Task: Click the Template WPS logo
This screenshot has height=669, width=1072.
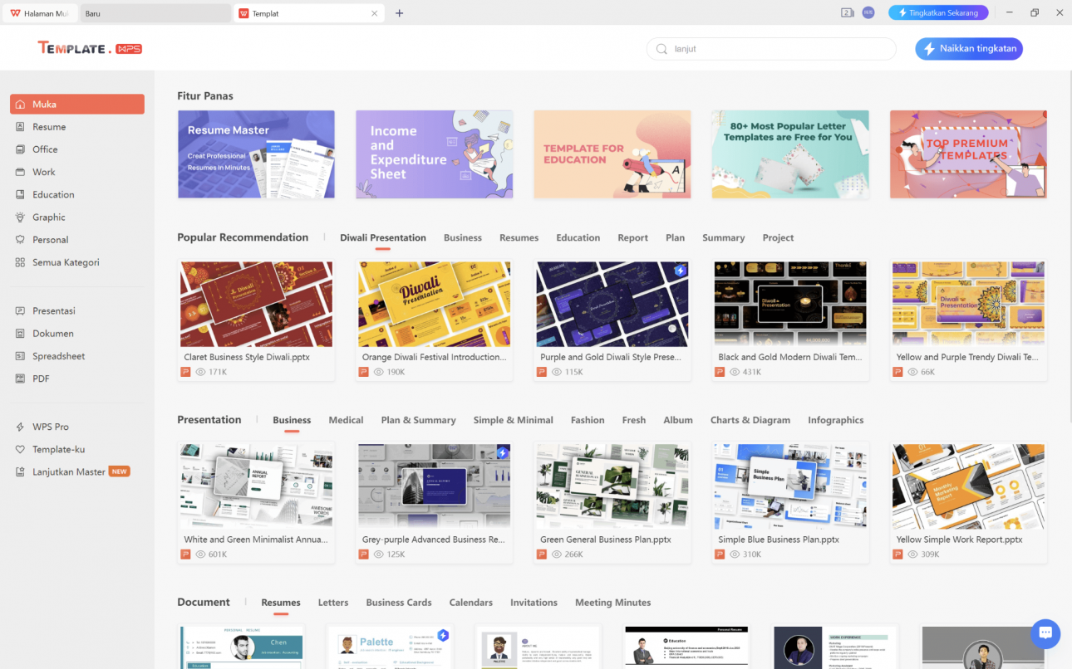Action: coord(90,48)
